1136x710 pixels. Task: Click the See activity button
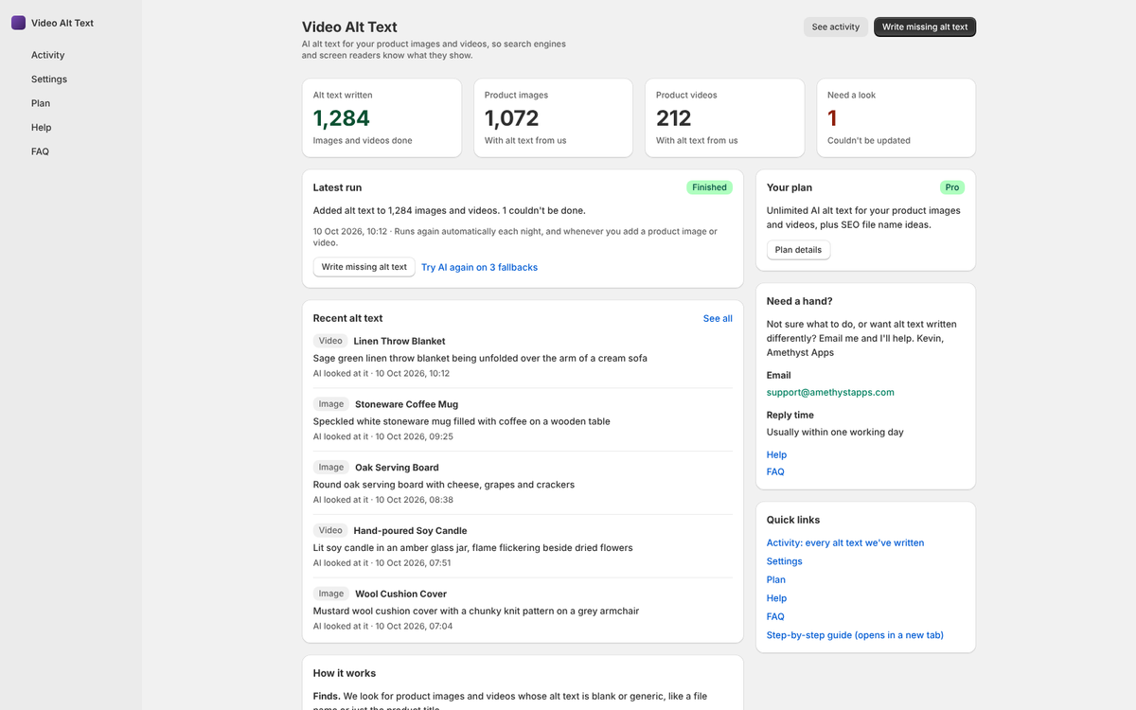click(x=836, y=27)
